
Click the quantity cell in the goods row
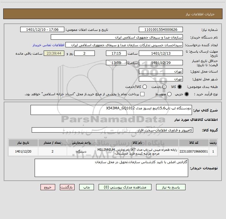[x=53, y=151]
